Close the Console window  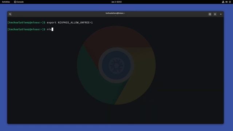click(221, 14)
